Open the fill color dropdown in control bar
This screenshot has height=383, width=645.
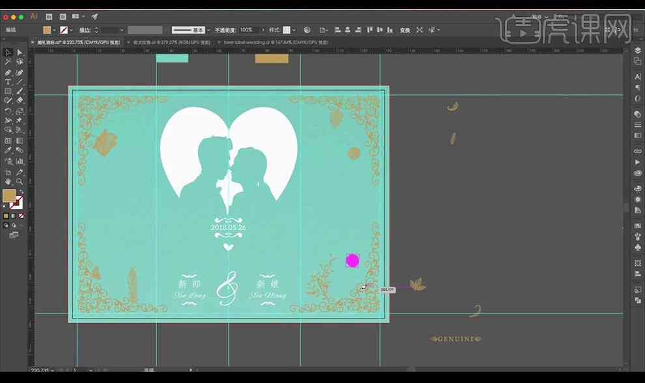(54, 30)
